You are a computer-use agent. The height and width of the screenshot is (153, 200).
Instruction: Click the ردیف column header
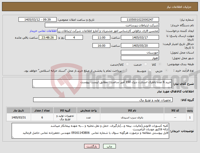(x=190, y=110)
